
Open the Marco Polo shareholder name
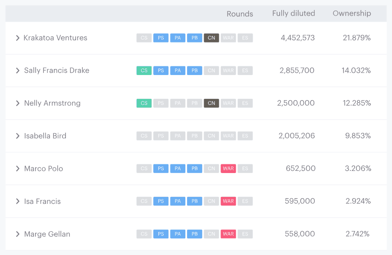tap(43, 169)
